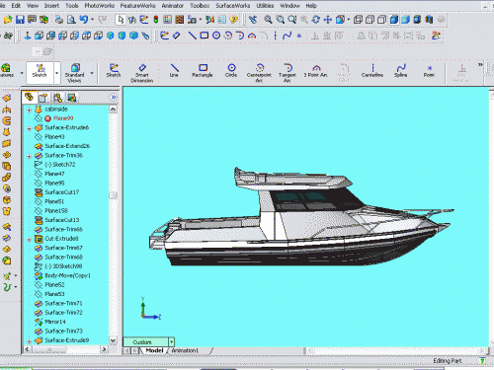Select the Circle sketch tool
This screenshot has width=494, height=370.
231,71
